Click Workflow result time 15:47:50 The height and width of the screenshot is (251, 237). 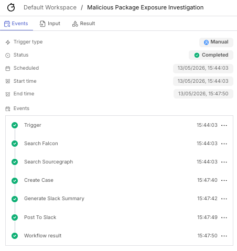[x=207, y=236]
